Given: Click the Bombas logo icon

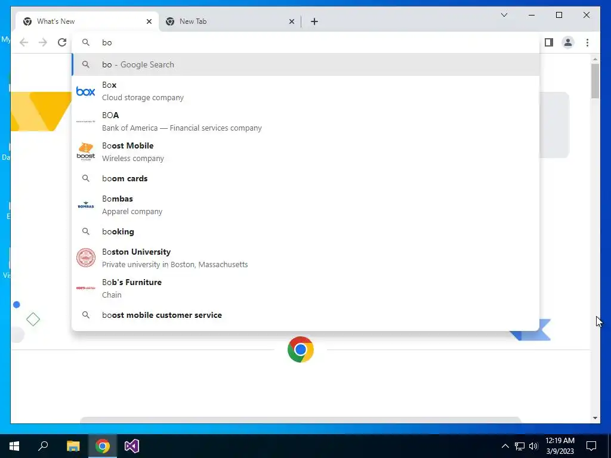Looking at the screenshot, I should click(86, 205).
